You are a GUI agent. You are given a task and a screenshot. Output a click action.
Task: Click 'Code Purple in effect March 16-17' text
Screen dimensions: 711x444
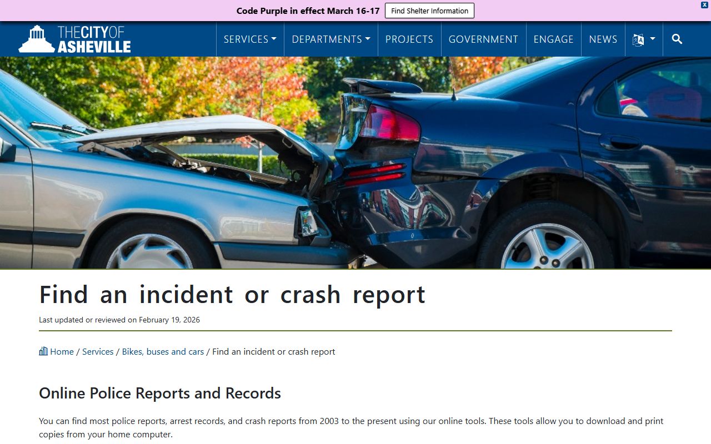[308, 11]
